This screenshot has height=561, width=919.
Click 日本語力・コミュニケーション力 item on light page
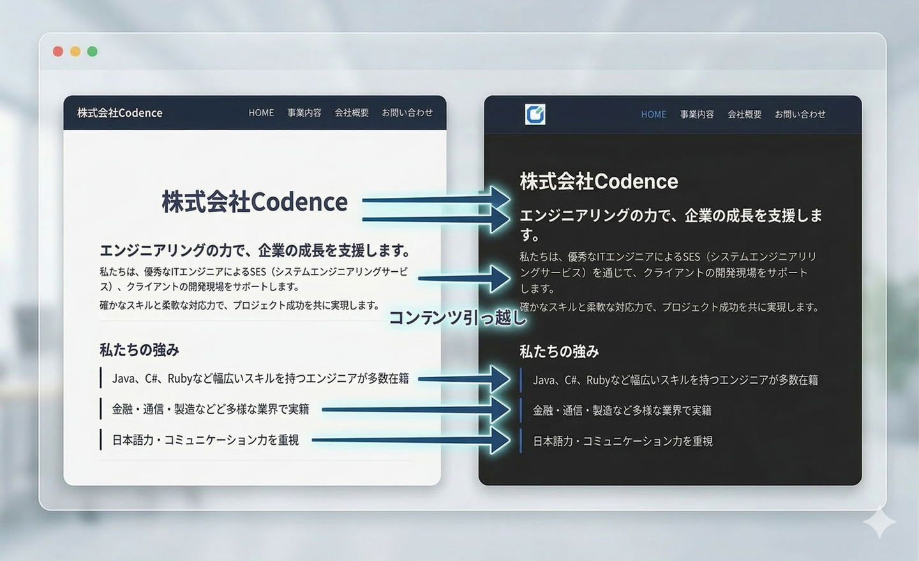tap(205, 440)
